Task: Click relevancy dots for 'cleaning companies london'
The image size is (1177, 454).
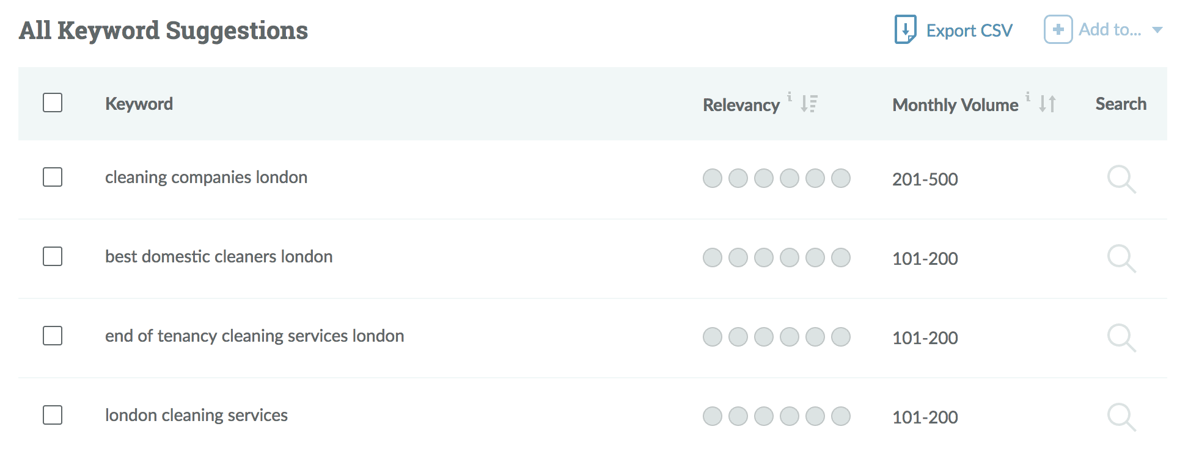Action: click(776, 178)
